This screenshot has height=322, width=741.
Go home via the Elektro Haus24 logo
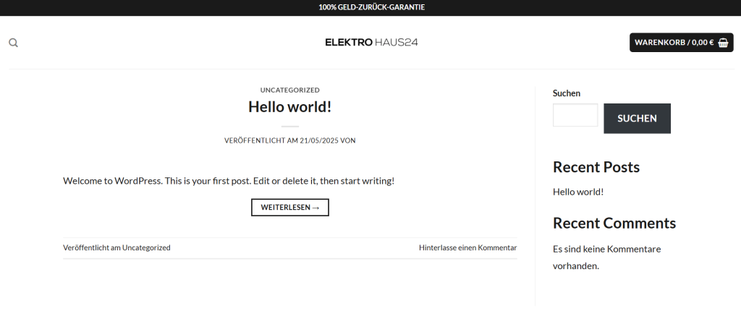(371, 42)
